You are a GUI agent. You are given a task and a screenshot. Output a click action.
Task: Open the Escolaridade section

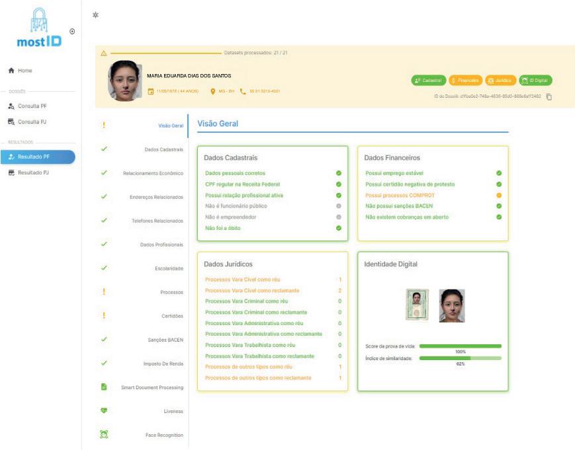[169, 269]
